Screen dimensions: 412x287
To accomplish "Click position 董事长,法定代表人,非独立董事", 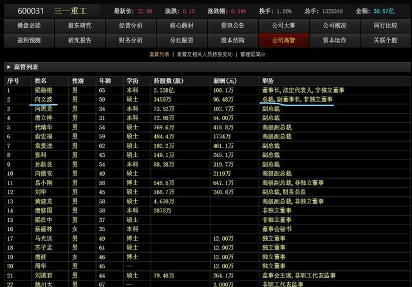I will [x=303, y=90].
